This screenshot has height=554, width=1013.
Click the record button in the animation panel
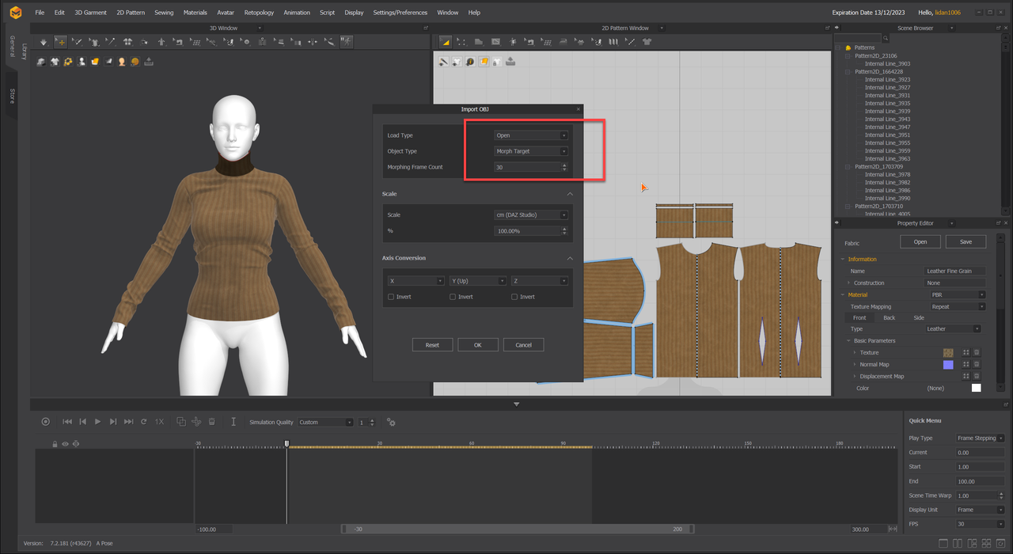[45, 422]
